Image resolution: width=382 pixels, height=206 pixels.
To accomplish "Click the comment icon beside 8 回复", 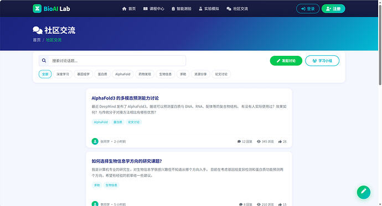I will (241, 204).
